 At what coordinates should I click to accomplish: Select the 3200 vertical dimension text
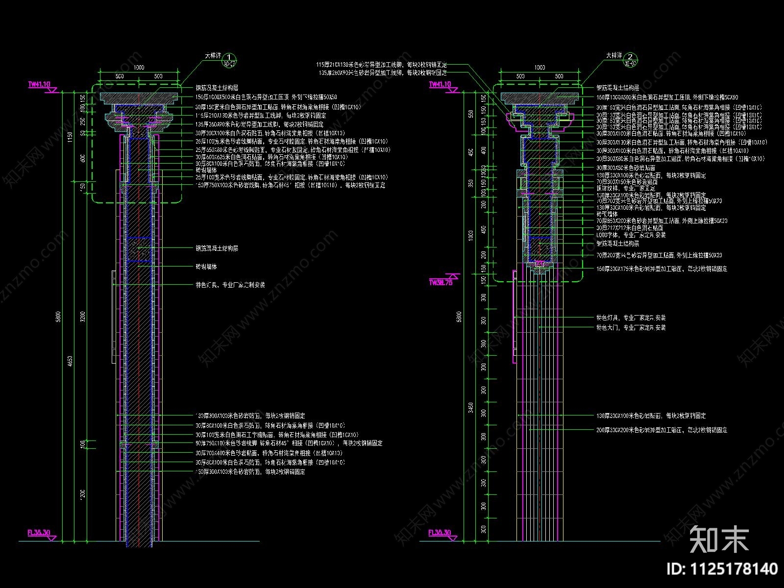[x=83, y=317]
